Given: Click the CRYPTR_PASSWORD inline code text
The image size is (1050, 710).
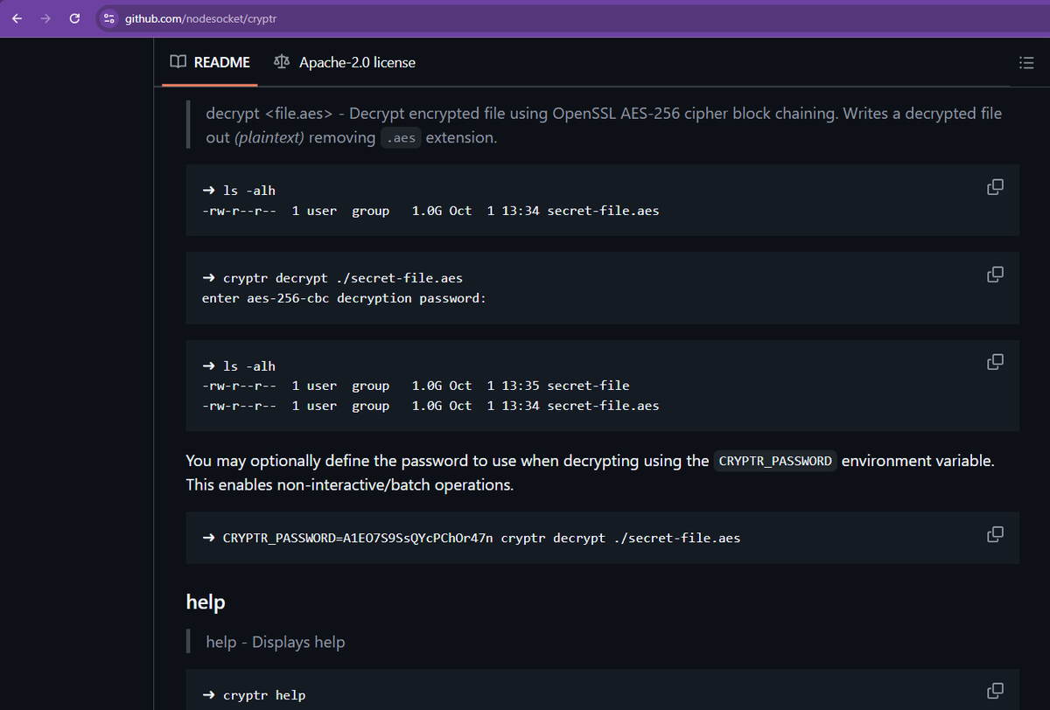Looking at the screenshot, I should (775, 461).
